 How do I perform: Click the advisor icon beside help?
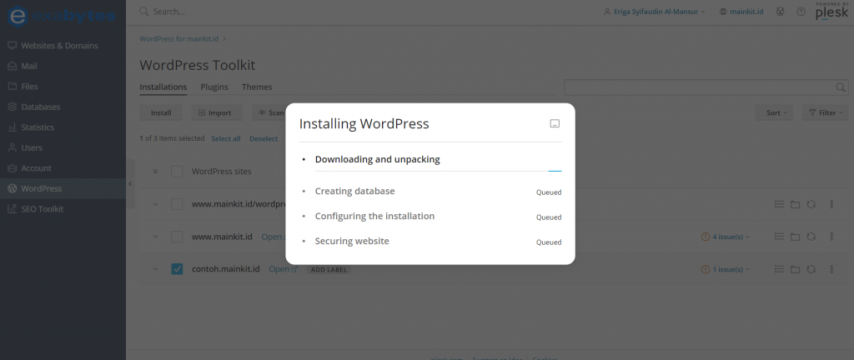pos(780,12)
